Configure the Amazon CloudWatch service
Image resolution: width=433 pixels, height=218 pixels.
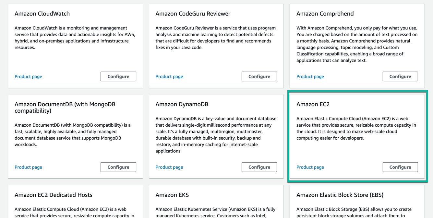coord(118,76)
